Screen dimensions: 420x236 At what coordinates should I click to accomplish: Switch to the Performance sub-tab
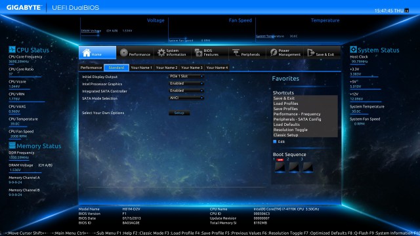point(91,68)
